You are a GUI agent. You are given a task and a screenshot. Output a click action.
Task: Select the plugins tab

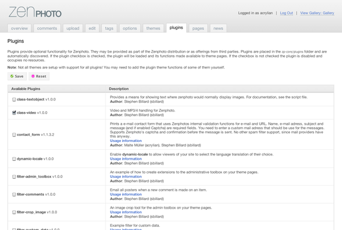click(x=176, y=28)
